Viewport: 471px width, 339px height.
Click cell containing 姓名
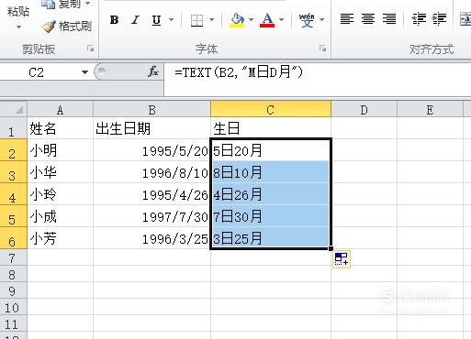click(60, 128)
